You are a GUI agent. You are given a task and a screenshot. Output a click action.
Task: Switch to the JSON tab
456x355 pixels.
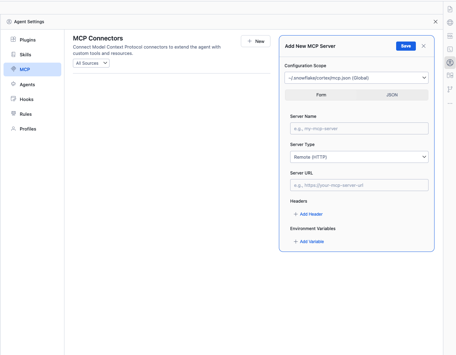point(392,95)
